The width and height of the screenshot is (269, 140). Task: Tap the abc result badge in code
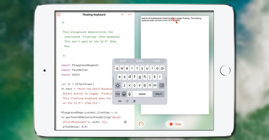[125, 122]
